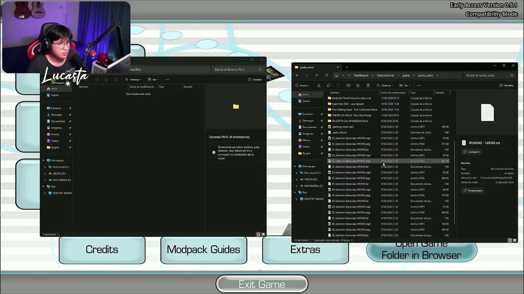The image size is (524, 294).
Task: Open Descargas in the packs_voice sidebar
Action: pyautogui.click(x=308, y=120)
